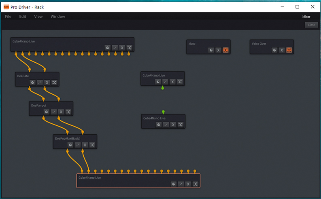Viewport: 321px width, 199px height.
Task: Click shuffle icon on the orange-outlined Cube4Nano Live node
Action: [x=196, y=184]
